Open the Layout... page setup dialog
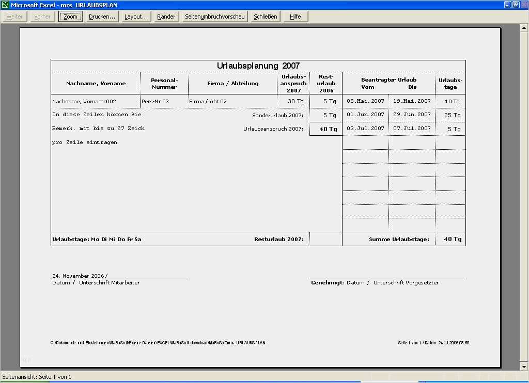The height and width of the screenshot is (383, 529). point(136,17)
